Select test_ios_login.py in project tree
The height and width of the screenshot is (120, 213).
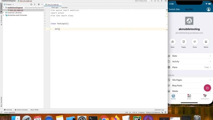[16, 10]
